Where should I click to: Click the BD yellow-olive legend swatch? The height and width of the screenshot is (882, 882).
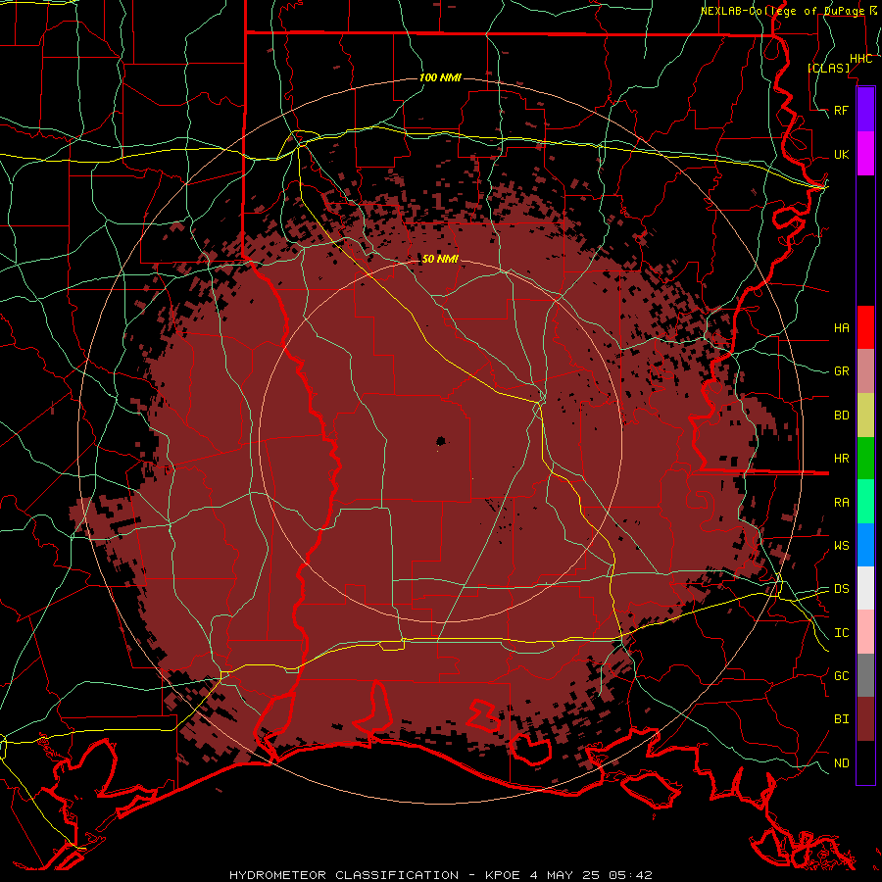click(x=865, y=416)
